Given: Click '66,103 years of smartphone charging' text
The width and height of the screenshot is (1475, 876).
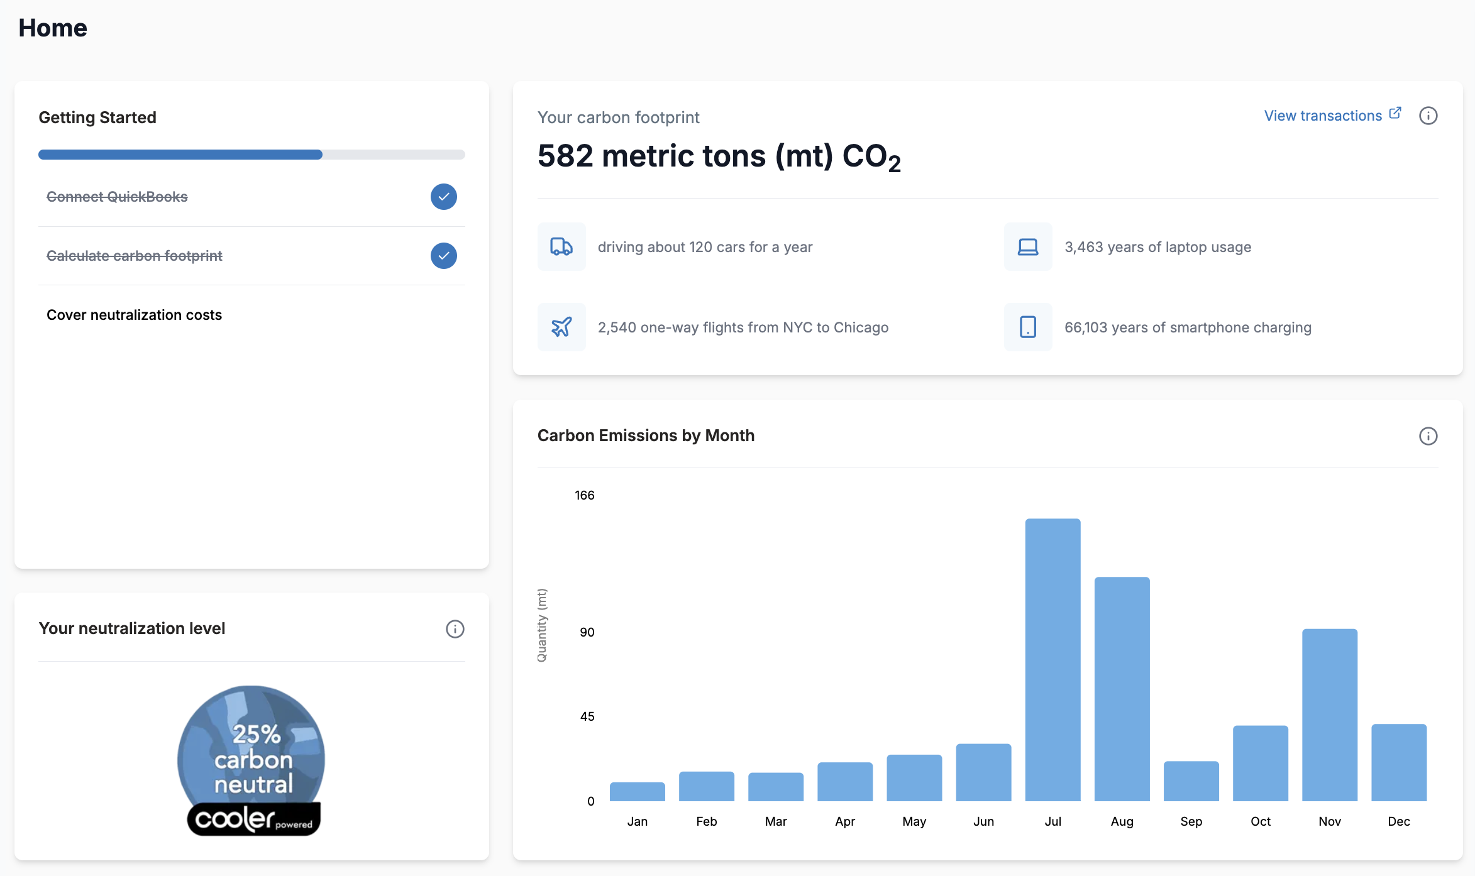Looking at the screenshot, I should [x=1188, y=327].
